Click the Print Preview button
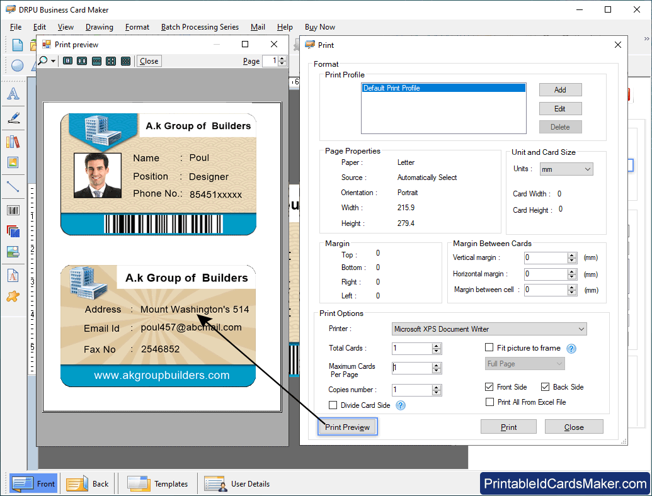This screenshot has width=652, height=496. coord(347,427)
